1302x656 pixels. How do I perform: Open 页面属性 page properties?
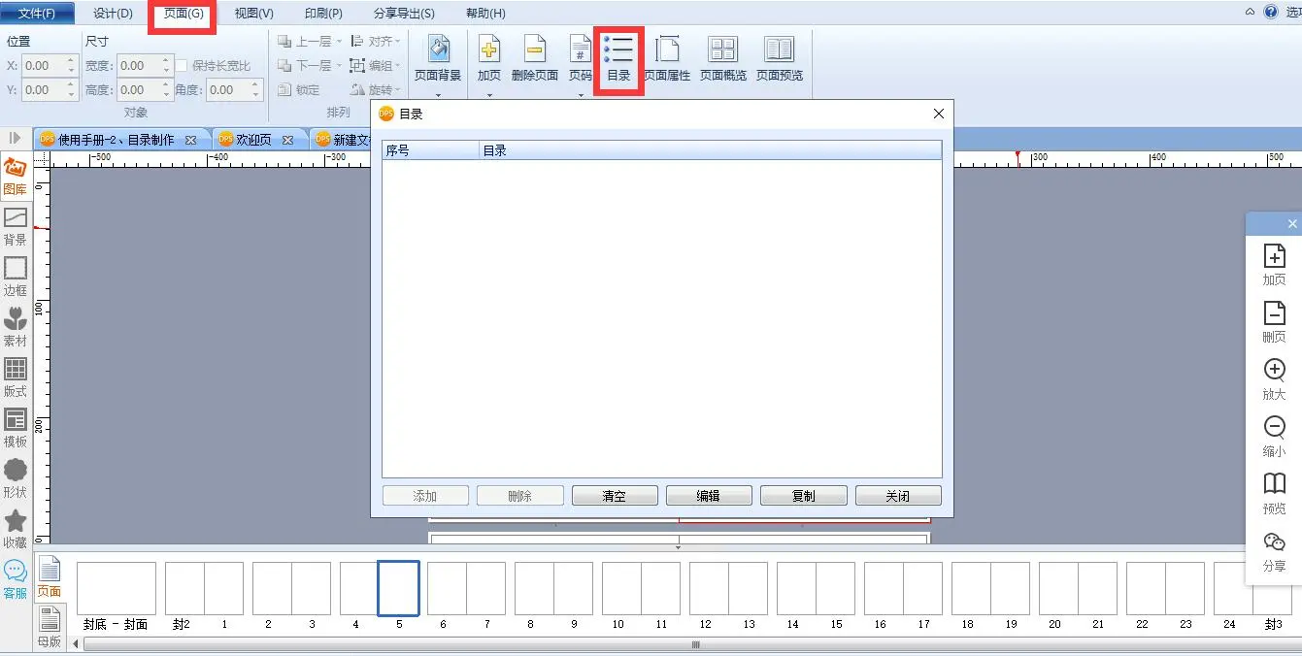click(x=667, y=58)
